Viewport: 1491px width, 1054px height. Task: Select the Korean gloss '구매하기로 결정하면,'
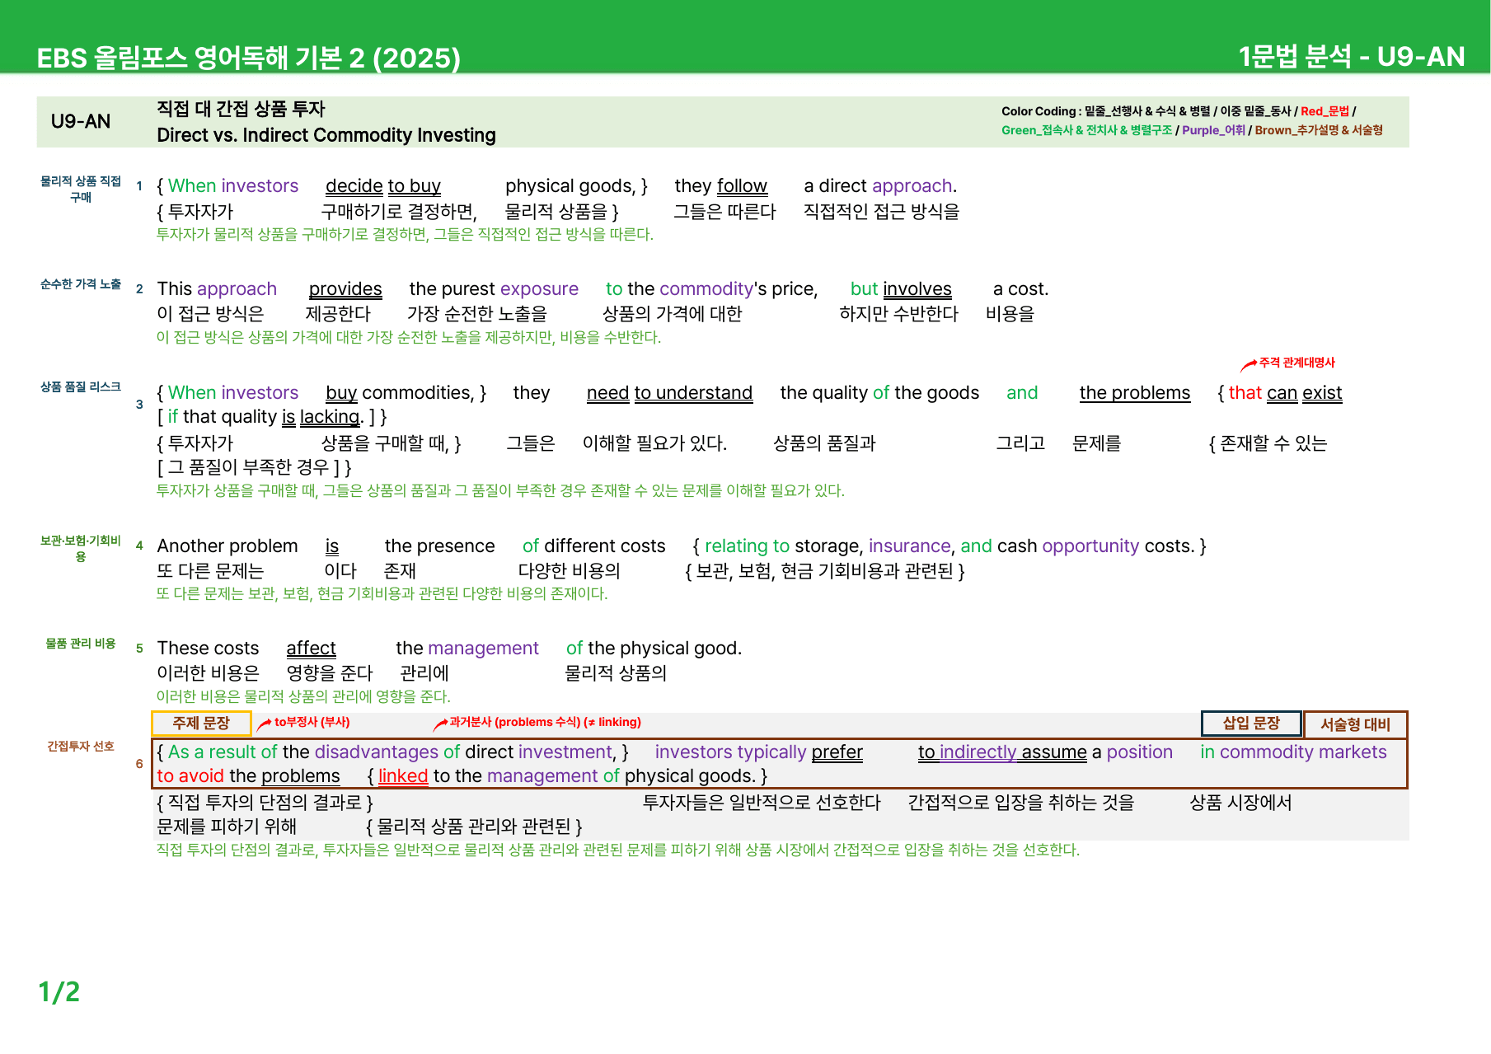click(x=399, y=212)
